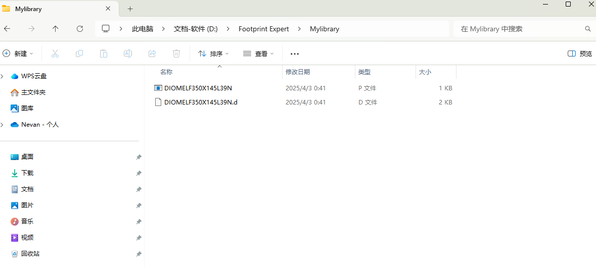Navigate to 此电脑 in breadcrumb
Viewport: 596px width, 268px height.
(x=143, y=29)
